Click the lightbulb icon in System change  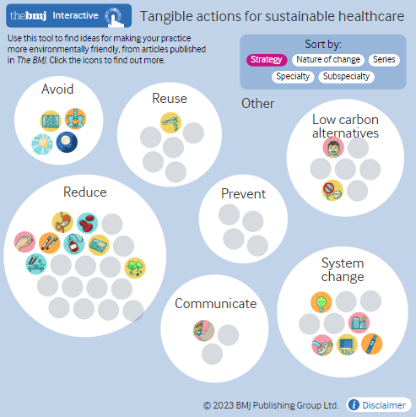pos(321,302)
